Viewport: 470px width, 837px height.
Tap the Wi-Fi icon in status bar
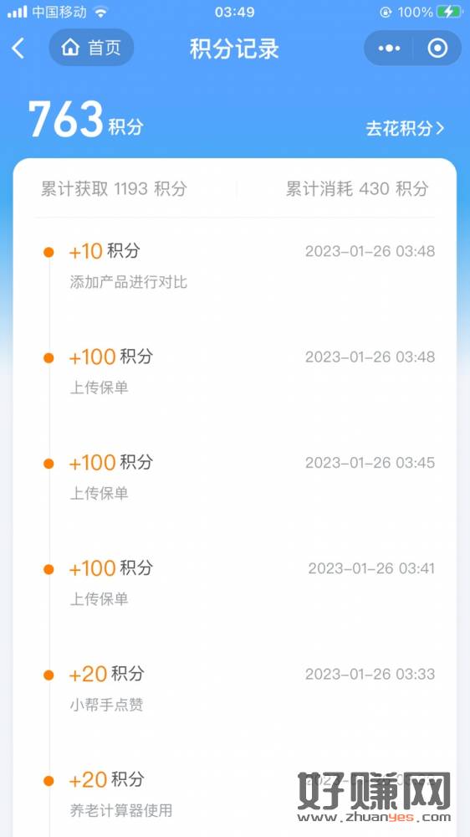[100, 12]
